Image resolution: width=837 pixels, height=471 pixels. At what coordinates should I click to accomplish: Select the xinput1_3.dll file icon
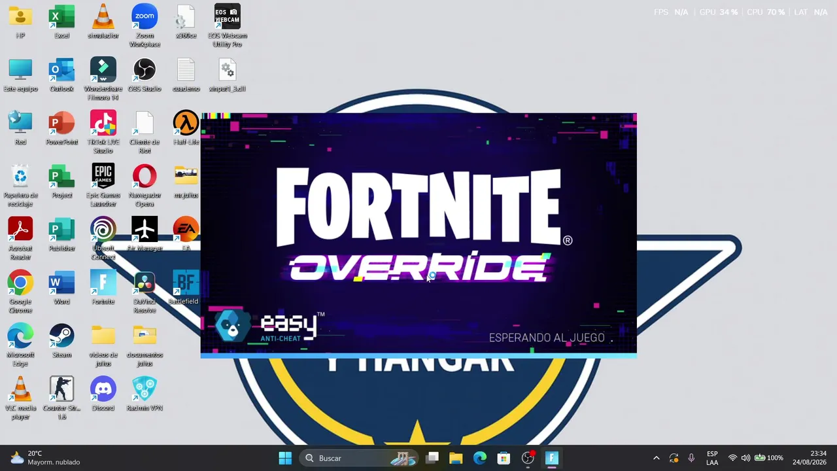point(228,75)
